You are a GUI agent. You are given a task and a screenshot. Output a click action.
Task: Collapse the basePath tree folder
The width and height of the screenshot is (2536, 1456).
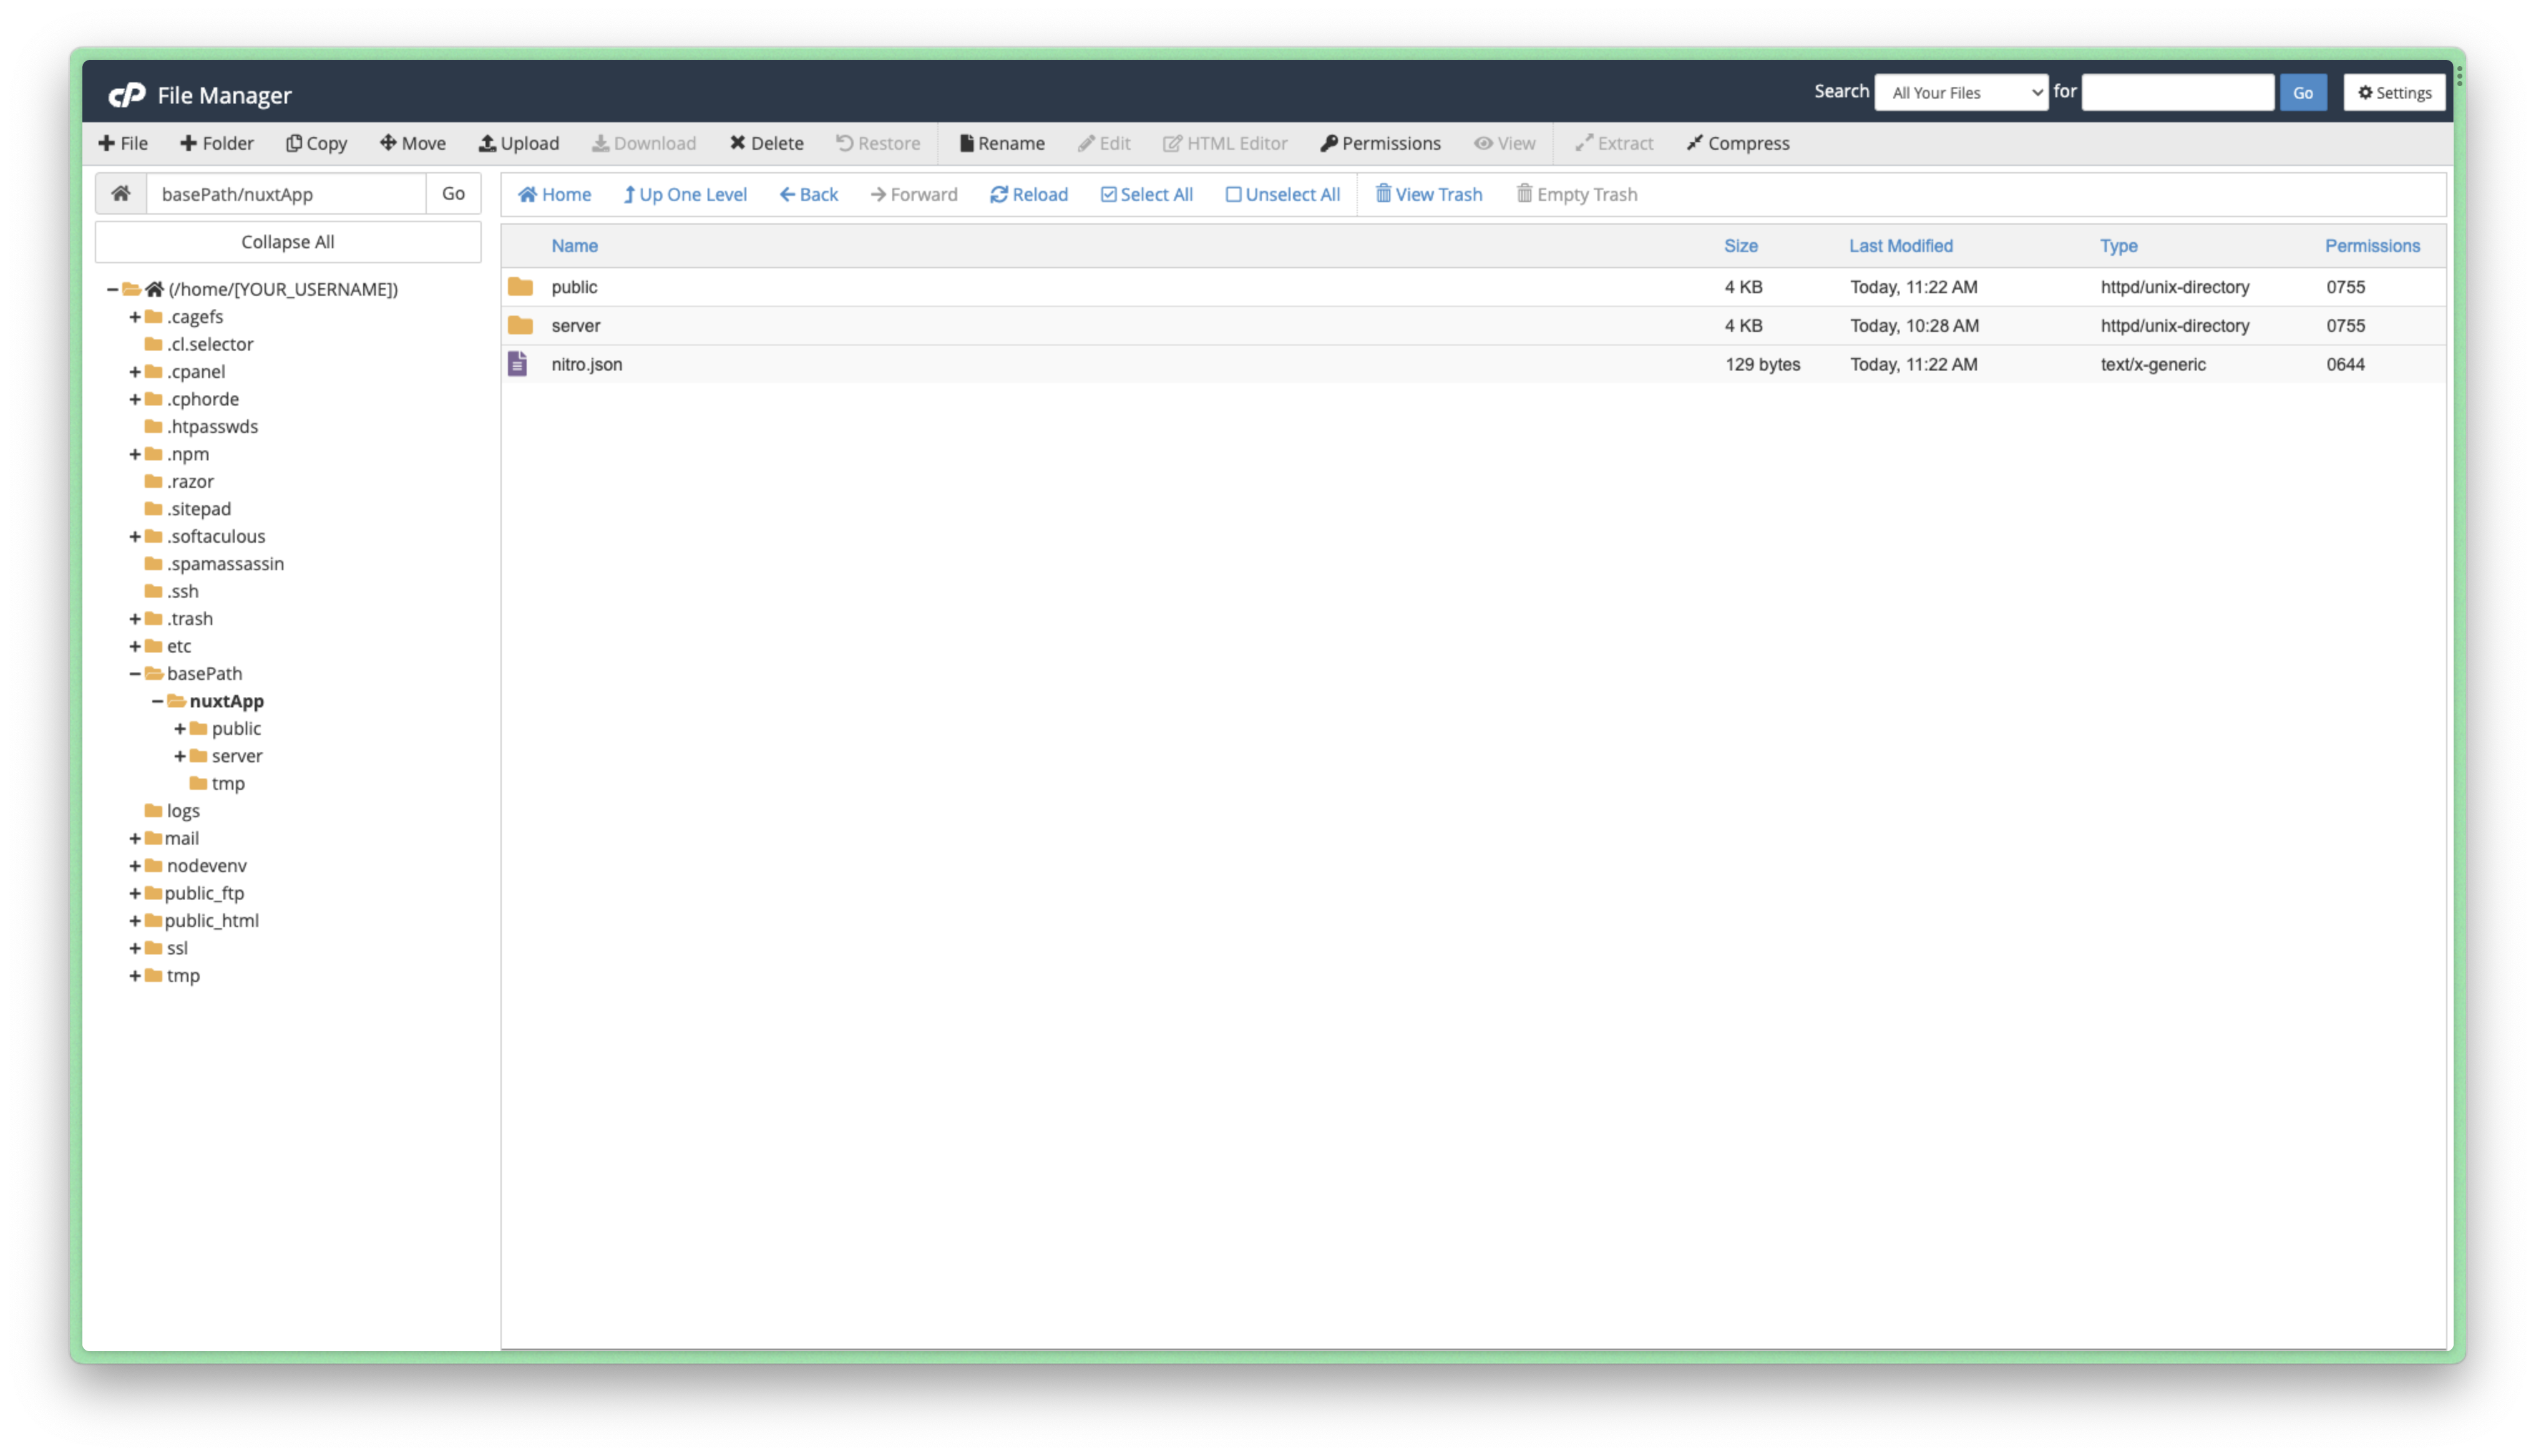pos(135,673)
